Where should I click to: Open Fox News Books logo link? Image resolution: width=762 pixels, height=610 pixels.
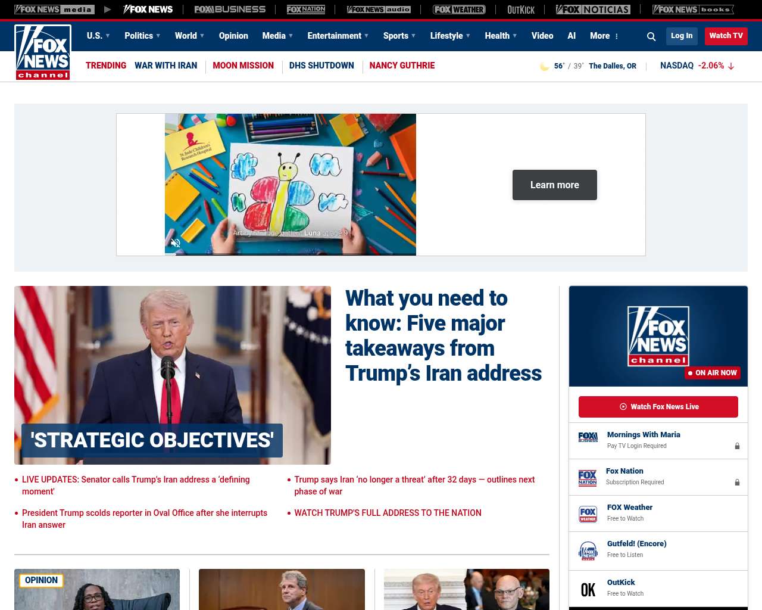coord(693,10)
